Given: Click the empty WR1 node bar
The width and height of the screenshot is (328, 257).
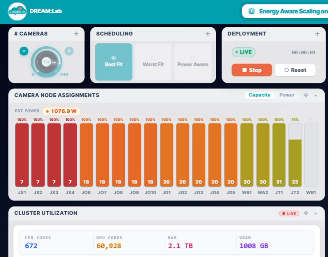Looking at the screenshot, I should click(311, 155).
